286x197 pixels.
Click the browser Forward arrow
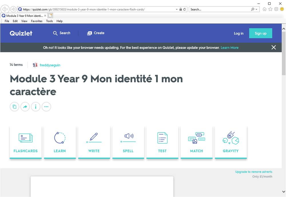(13, 9)
